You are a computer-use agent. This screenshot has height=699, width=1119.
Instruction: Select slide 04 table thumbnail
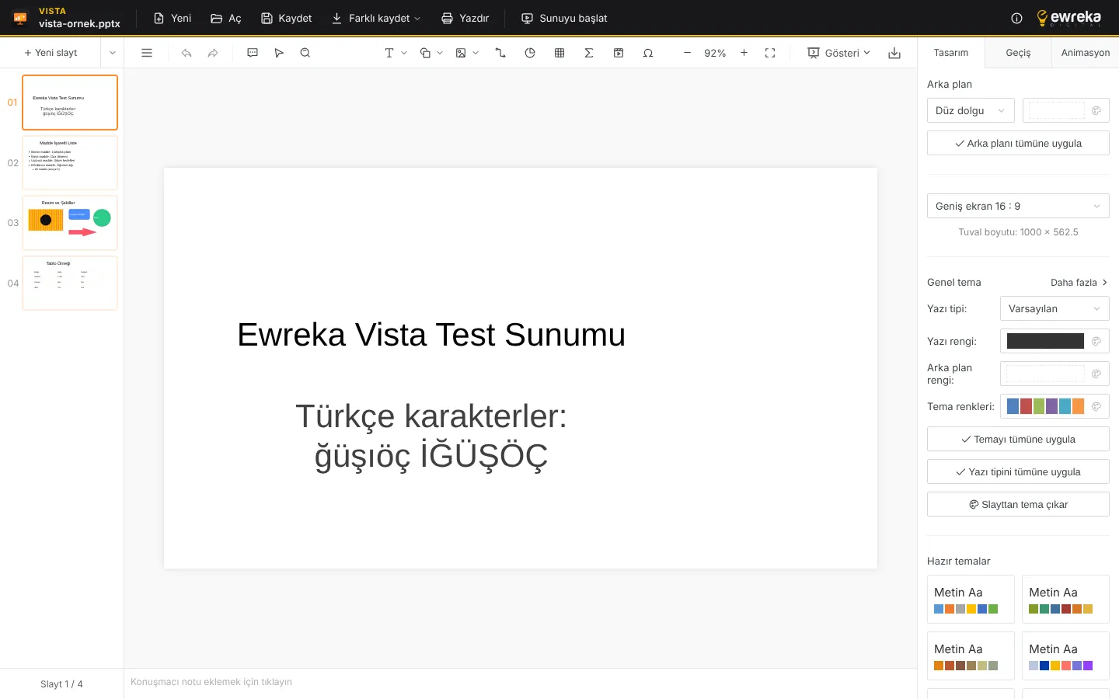70,283
